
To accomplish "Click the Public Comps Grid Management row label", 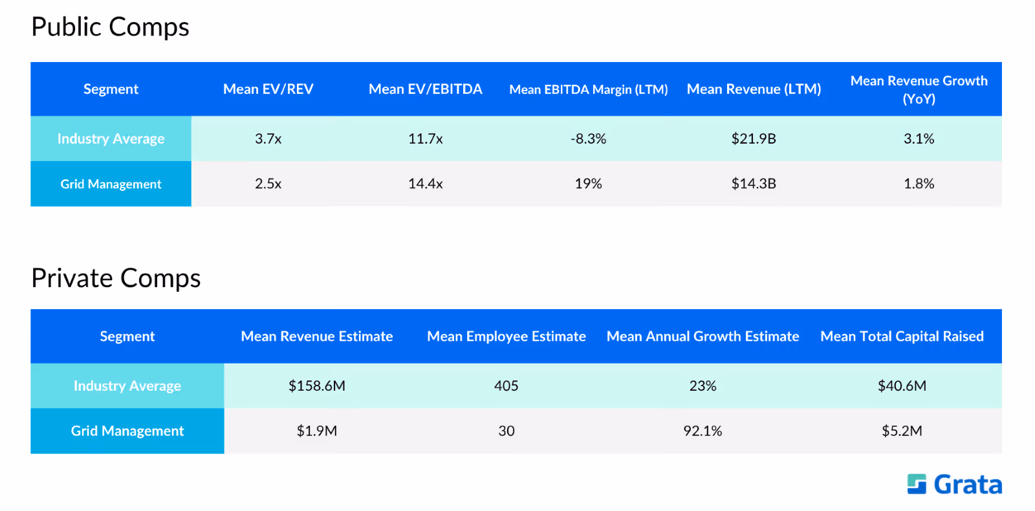I will pyautogui.click(x=111, y=184).
